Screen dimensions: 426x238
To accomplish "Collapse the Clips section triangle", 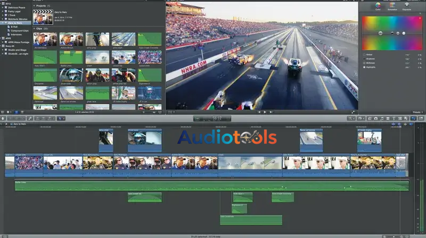I will (34, 29).
